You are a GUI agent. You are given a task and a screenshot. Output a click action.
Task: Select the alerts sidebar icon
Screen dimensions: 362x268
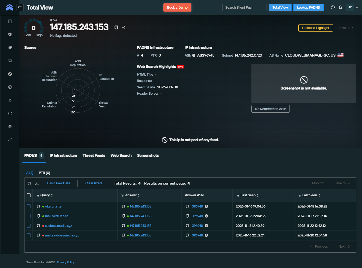click(10, 100)
